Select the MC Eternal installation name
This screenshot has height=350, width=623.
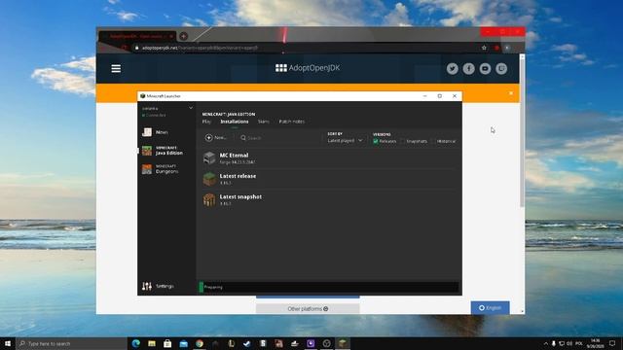234,156
